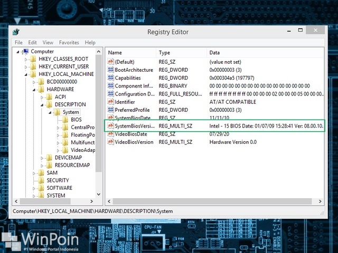This screenshot has width=338, height=253.
Task: Expand the HKEY_CLASSES_ROOT key
Action: coord(26,60)
